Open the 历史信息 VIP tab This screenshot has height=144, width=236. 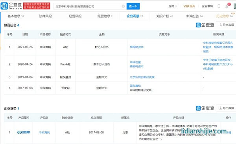point(225,16)
